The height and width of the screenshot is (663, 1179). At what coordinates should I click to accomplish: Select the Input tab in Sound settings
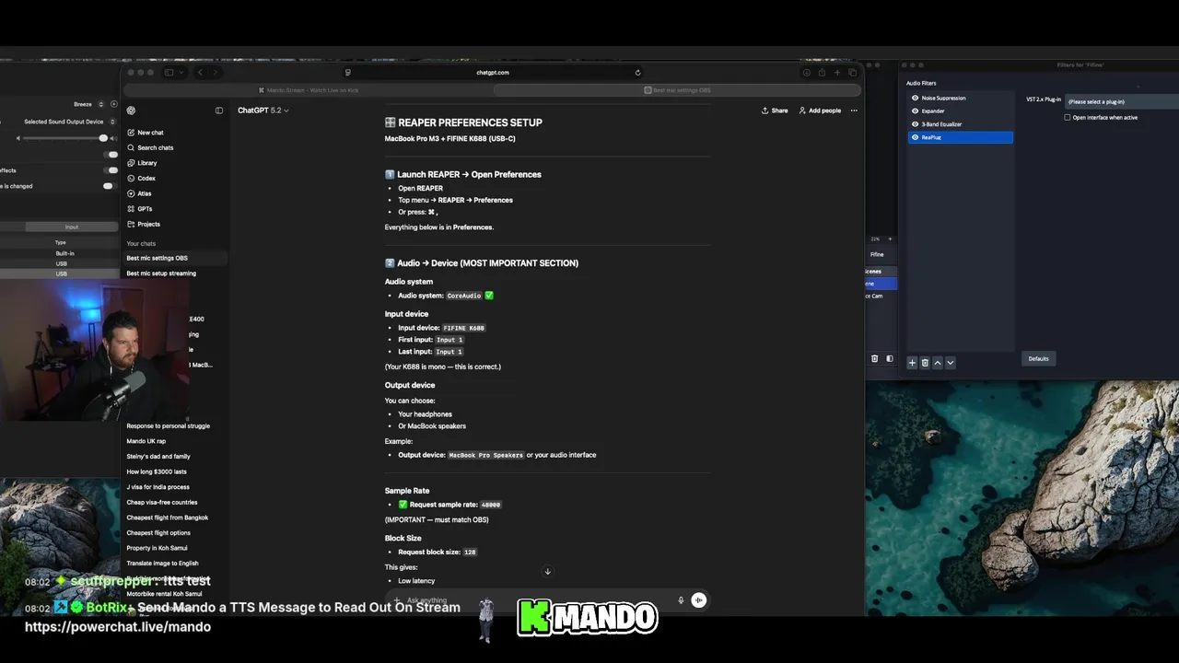(72, 227)
